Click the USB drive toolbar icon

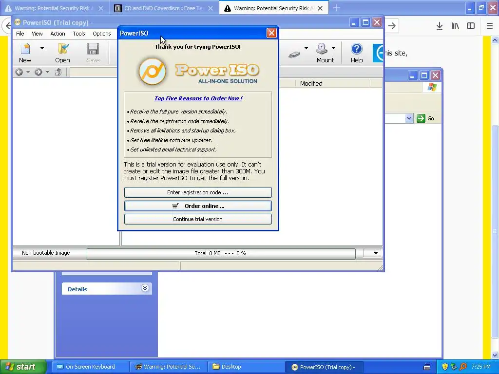click(x=294, y=55)
